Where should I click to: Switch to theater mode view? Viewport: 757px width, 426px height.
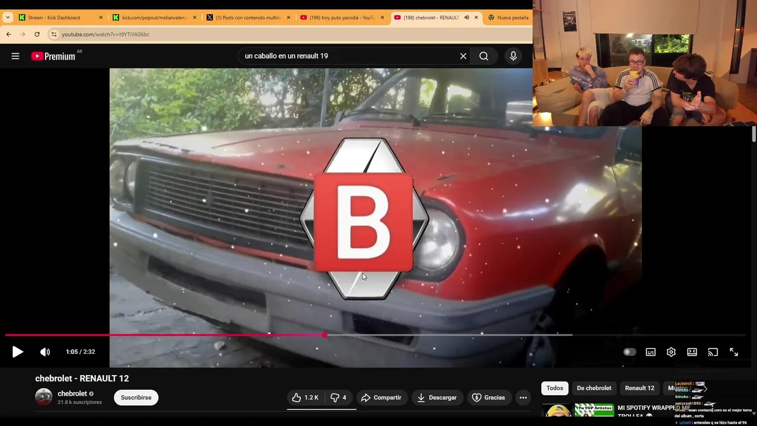click(x=692, y=352)
